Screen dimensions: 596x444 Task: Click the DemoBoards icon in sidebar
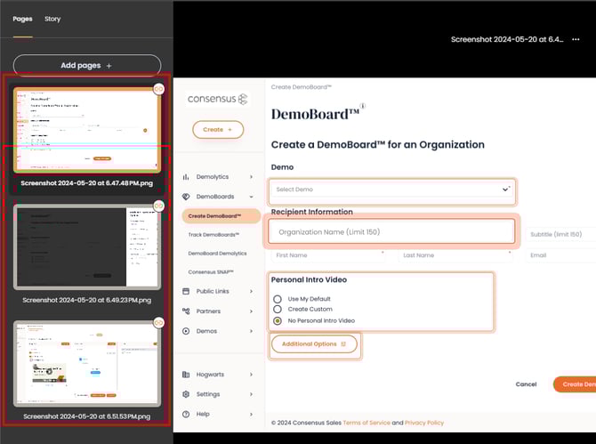pos(187,197)
